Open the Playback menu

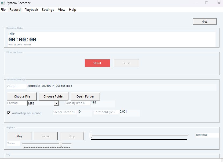click(x=31, y=10)
